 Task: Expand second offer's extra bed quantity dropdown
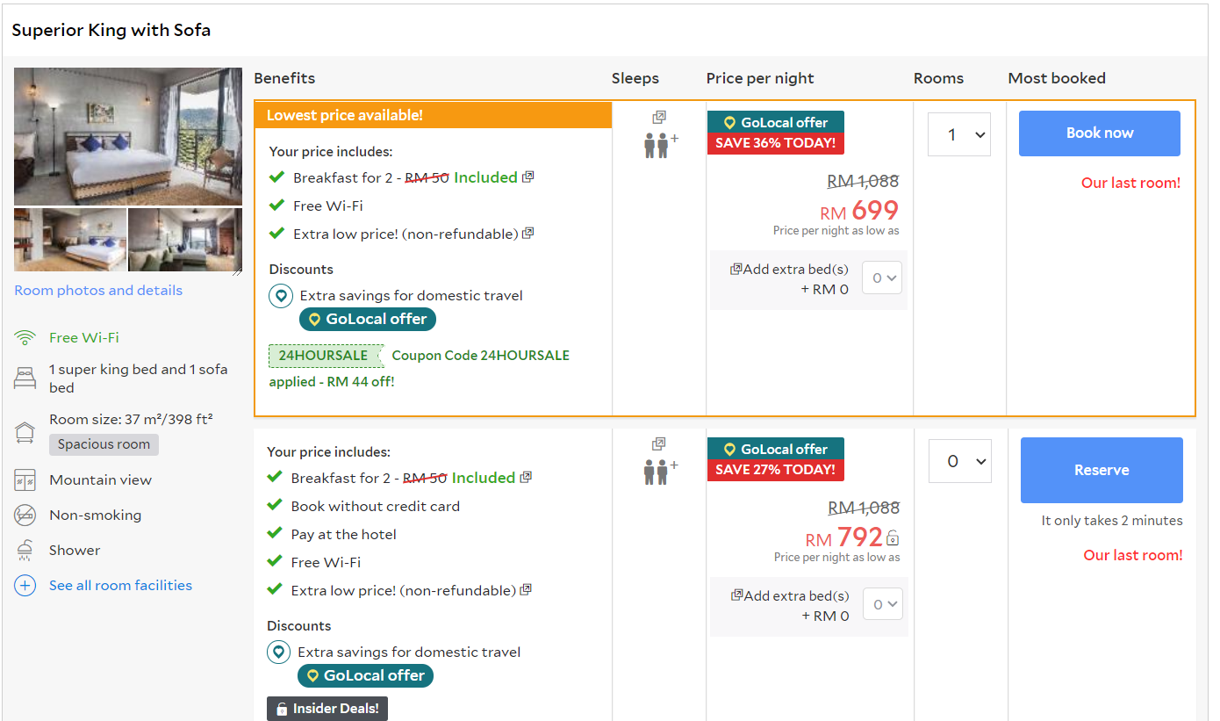pos(882,604)
